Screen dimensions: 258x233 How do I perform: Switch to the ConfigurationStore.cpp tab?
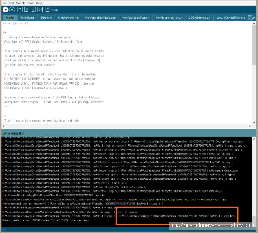100,18
